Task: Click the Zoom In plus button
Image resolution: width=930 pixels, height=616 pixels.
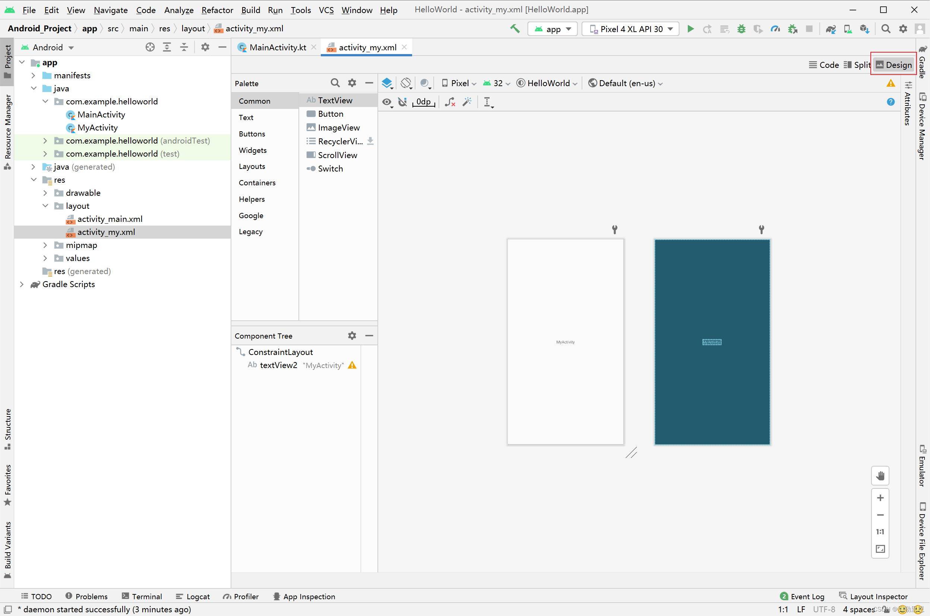Action: (880, 498)
